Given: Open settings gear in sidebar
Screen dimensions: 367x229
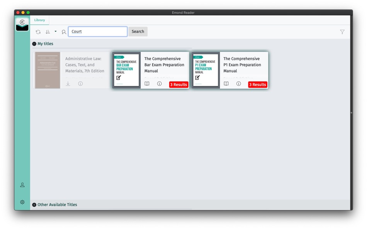Looking at the screenshot, I should click(22, 202).
